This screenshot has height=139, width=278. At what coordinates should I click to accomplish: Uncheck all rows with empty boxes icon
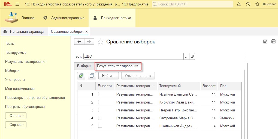point(92,76)
